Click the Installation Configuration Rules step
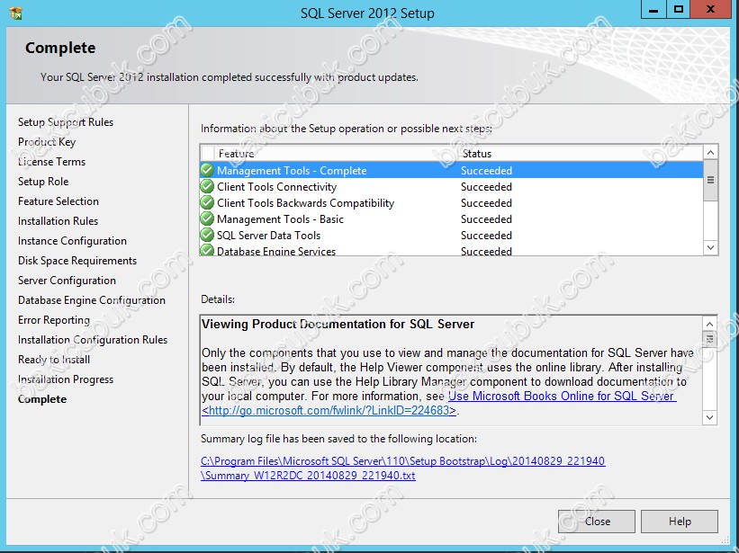Viewport: 739px width, 553px height. (93, 339)
